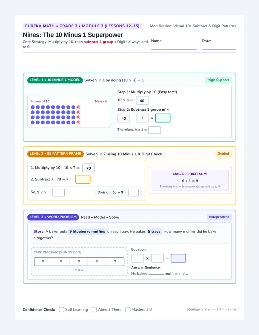This screenshot has width=259, height=335.
Task: Click the green Step 2 answer box
Action: pyautogui.click(x=163, y=118)
